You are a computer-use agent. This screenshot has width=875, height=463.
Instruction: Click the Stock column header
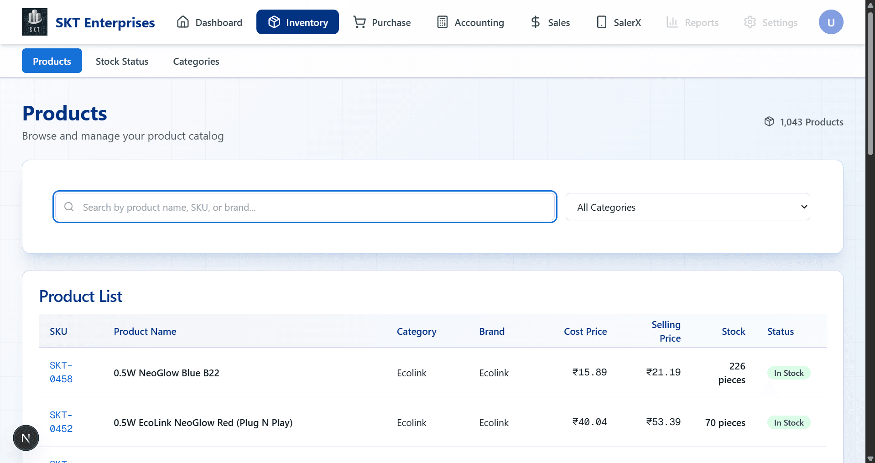[734, 332]
